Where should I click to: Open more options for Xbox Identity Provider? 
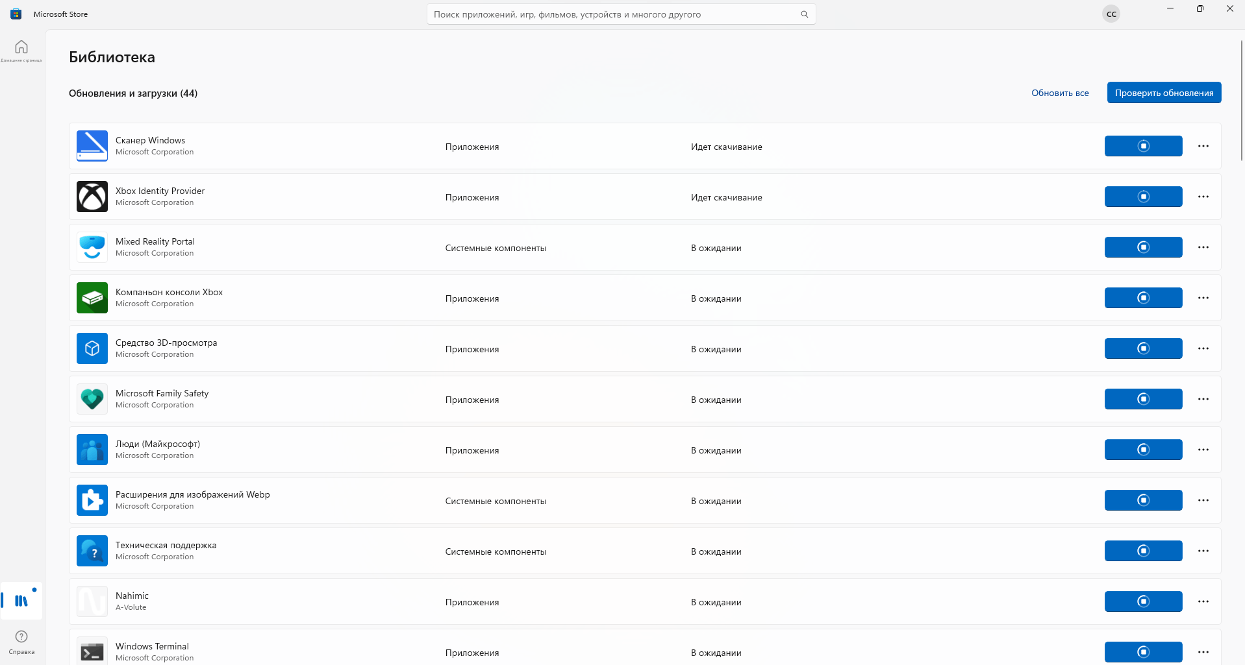[x=1203, y=197]
